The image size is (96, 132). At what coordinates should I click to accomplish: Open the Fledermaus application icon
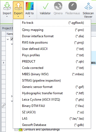tap(73, 6)
